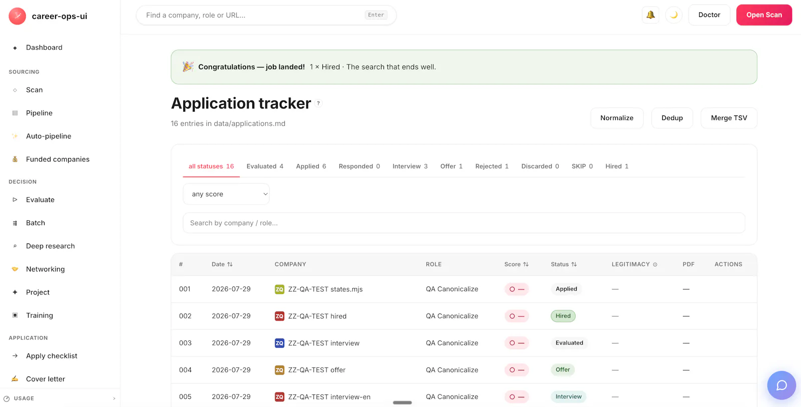Switch to the Applied tab
Image resolution: width=801 pixels, height=407 pixels.
(x=311, y=166)
